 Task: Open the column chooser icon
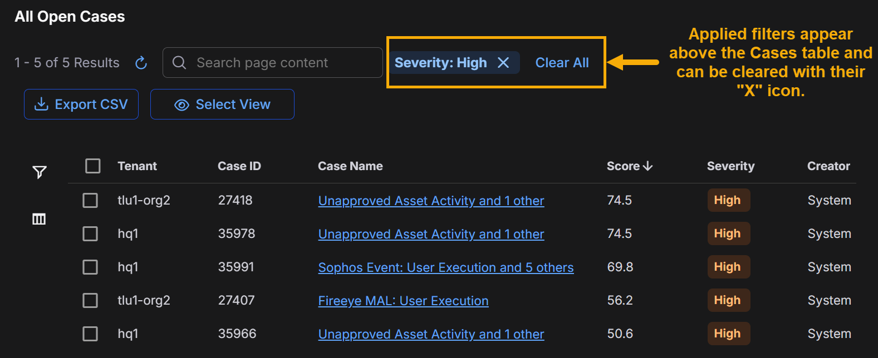(x=39, y=219)
